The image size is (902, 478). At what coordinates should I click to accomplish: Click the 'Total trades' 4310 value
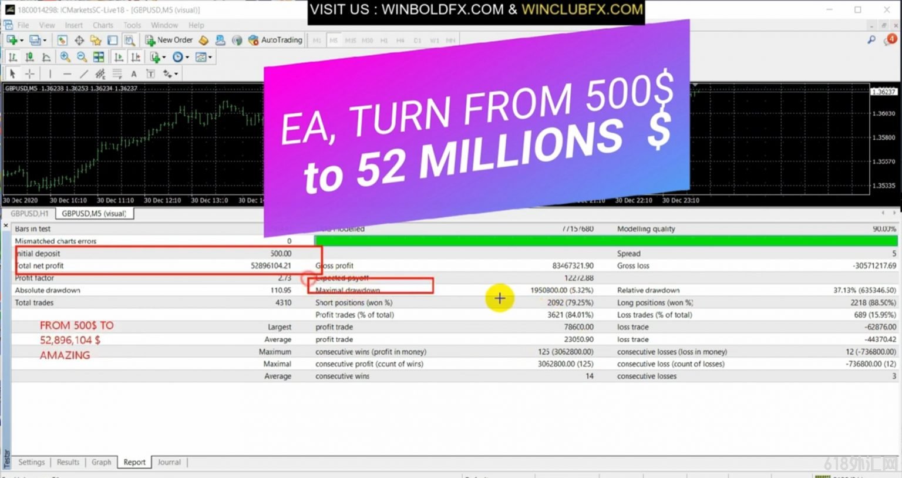pyautogui.click(x=283, y=302)
